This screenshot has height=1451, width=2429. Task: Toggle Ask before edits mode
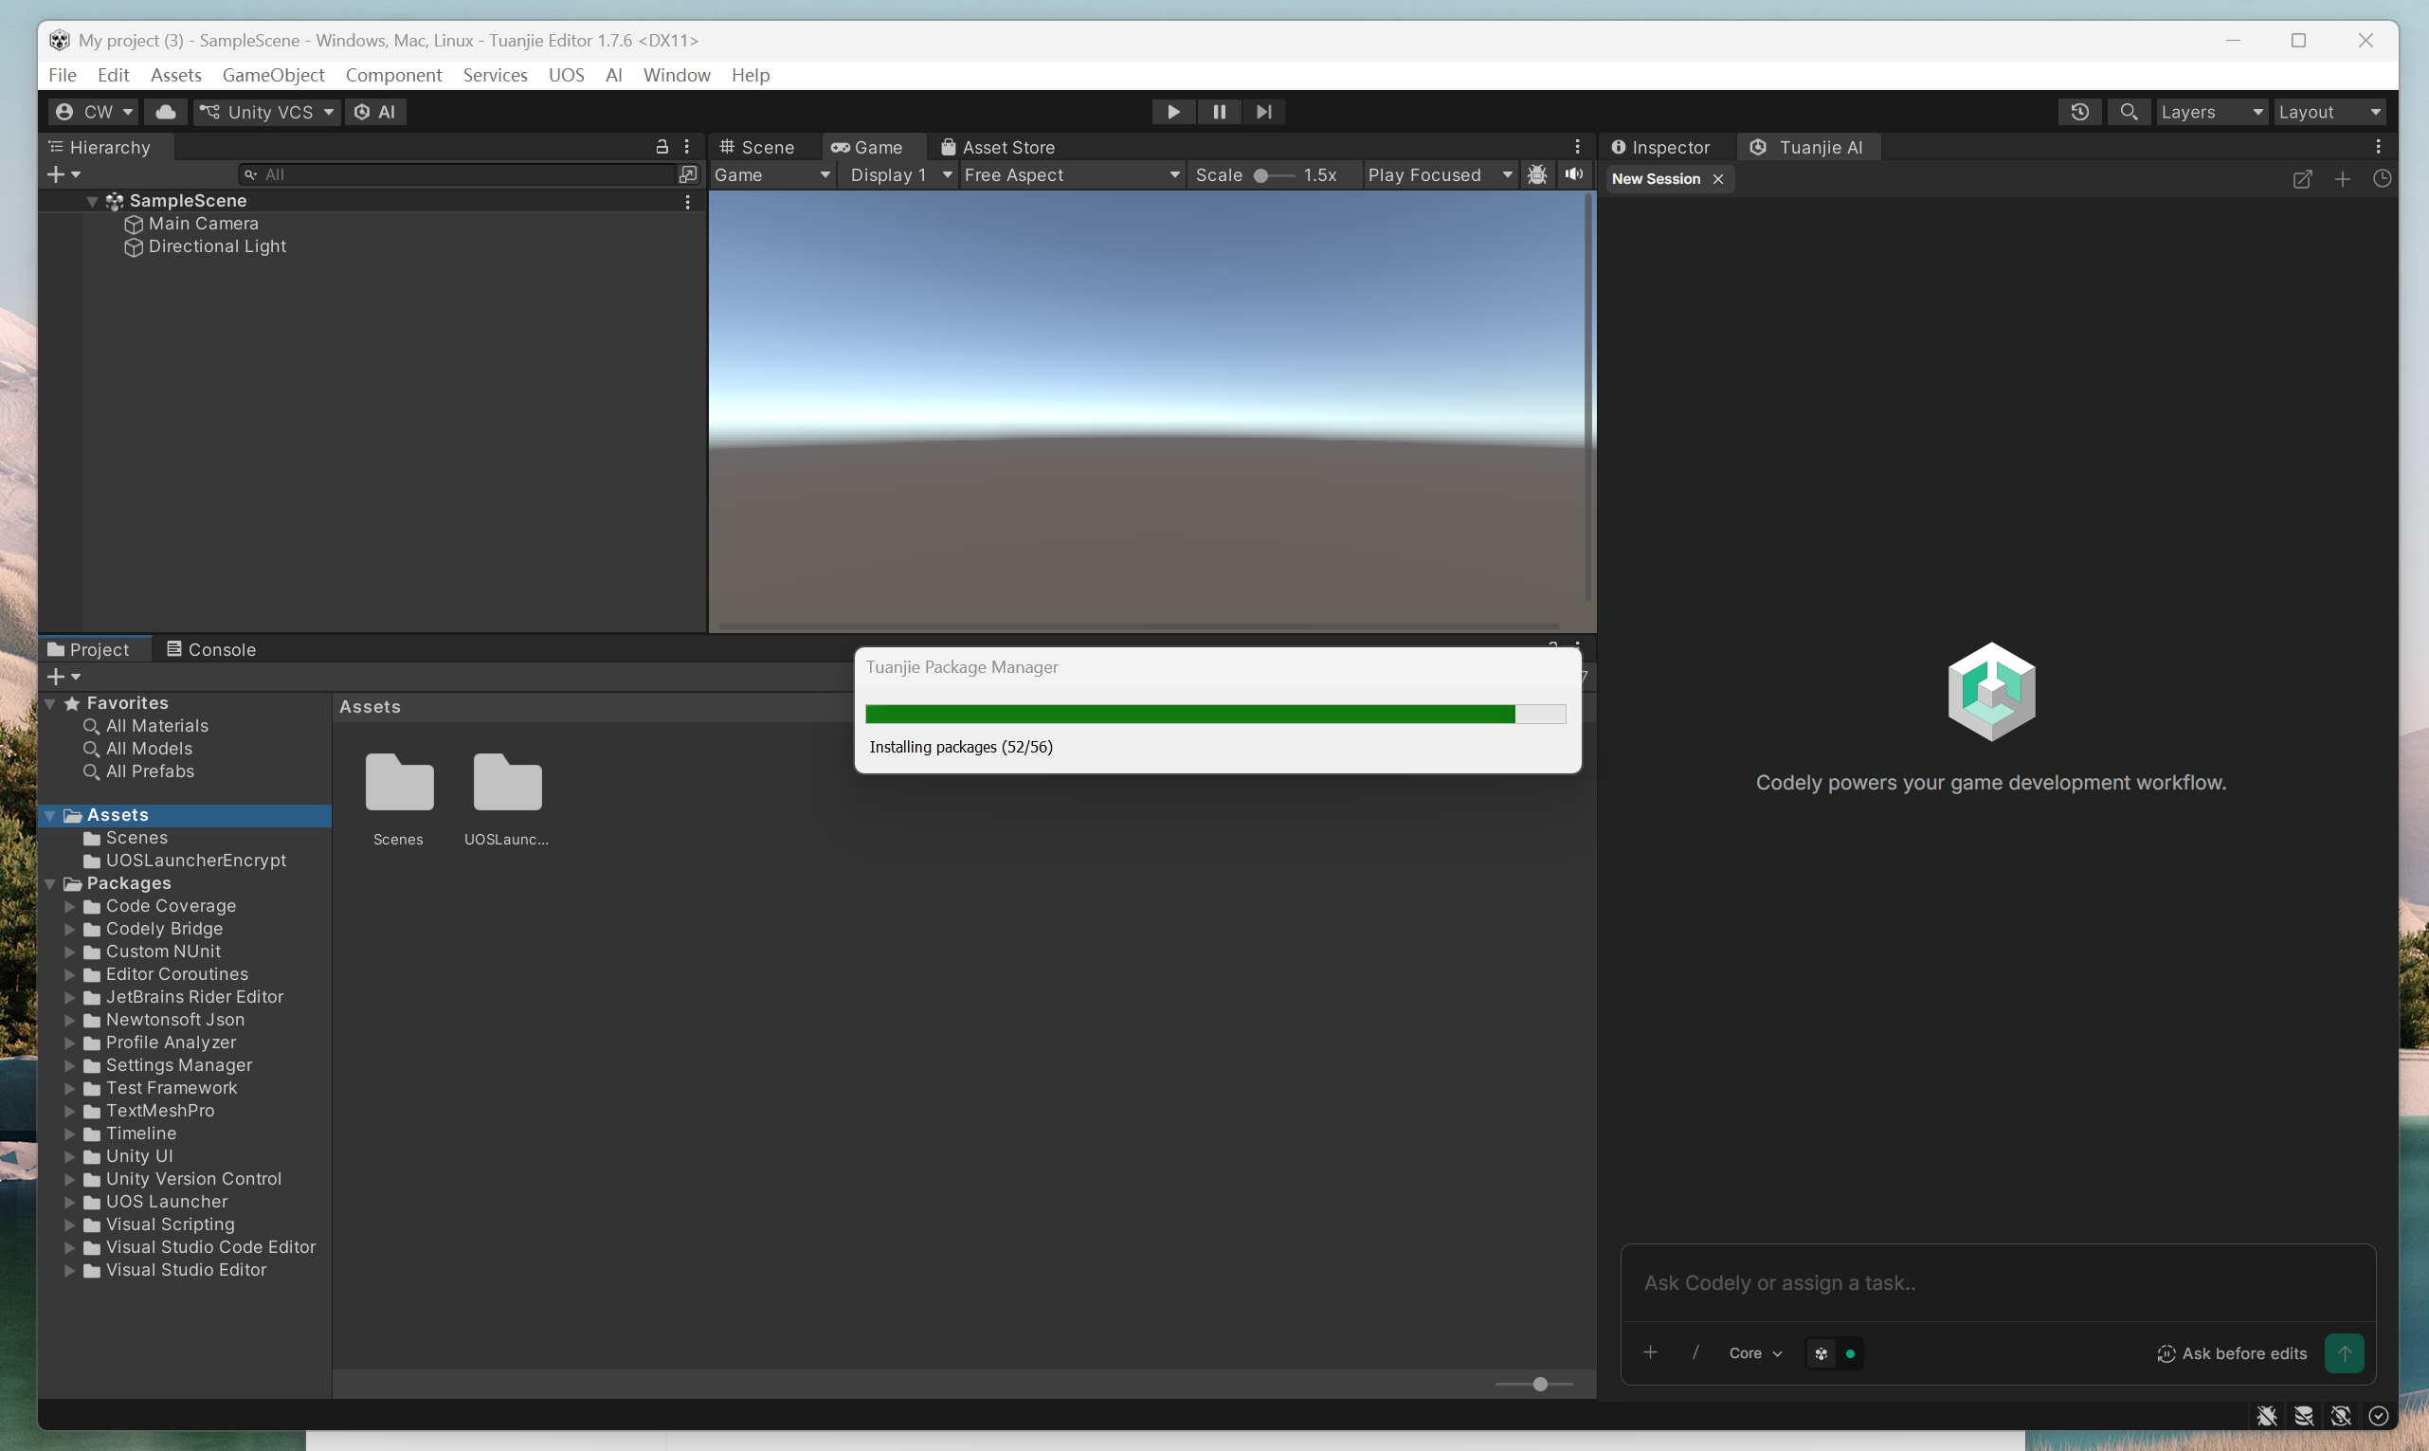point(2232,1353)
